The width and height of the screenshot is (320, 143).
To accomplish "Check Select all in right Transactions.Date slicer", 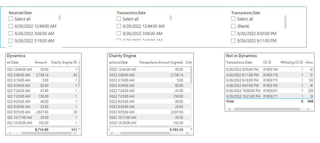I will coord(233,19).
